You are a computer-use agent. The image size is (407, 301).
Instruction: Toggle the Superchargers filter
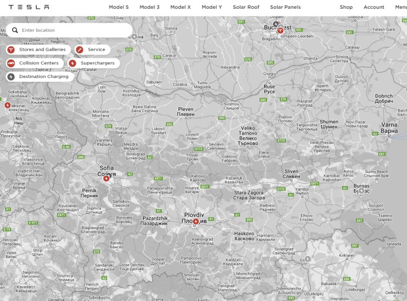tap(93, 63)
